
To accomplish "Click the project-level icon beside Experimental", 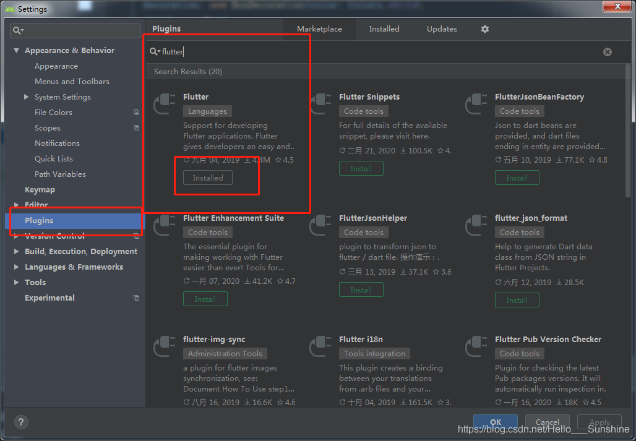I will tap(136, 298).
